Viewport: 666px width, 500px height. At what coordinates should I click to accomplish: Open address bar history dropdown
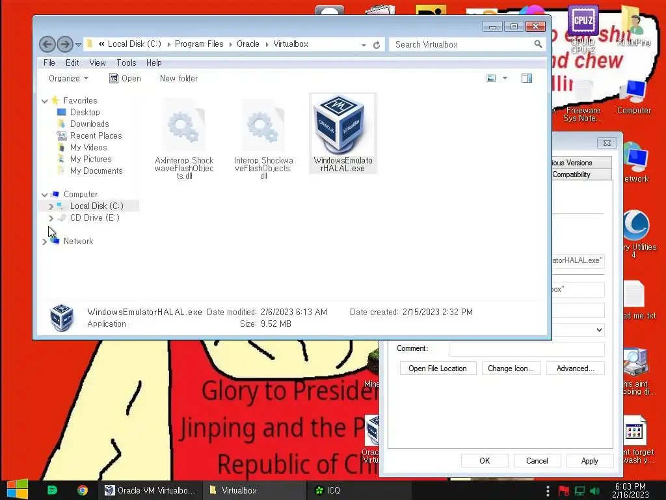[x=364, y=45]
